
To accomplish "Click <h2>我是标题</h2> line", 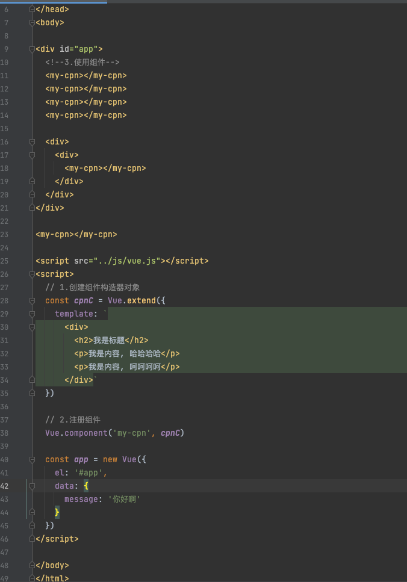I will click(111, 341).
